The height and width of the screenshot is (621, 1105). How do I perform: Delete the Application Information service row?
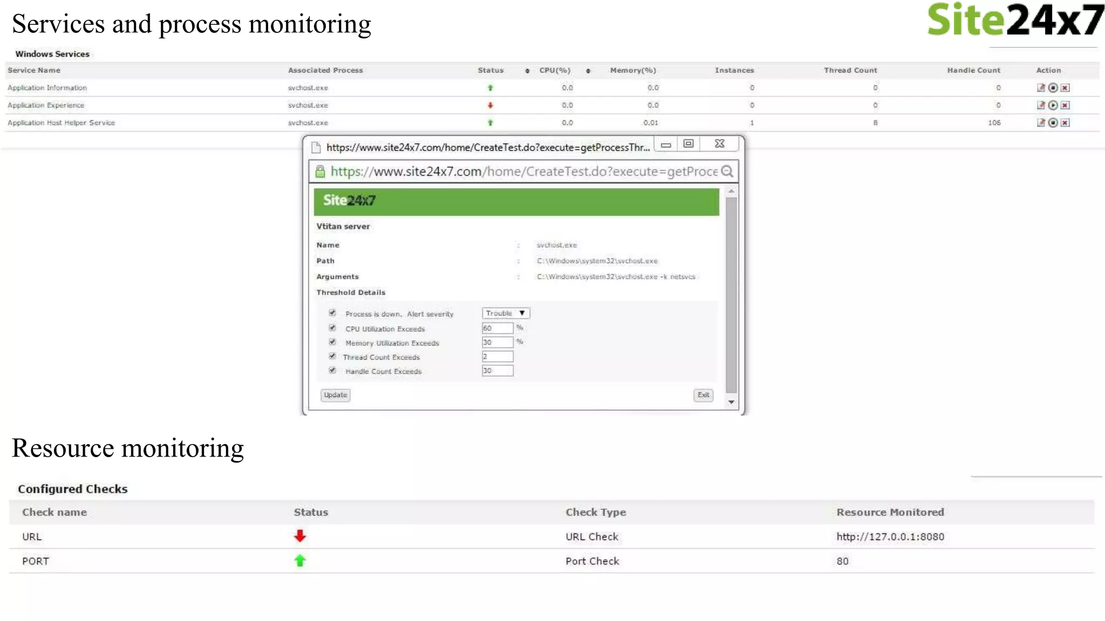point(1065,87)
